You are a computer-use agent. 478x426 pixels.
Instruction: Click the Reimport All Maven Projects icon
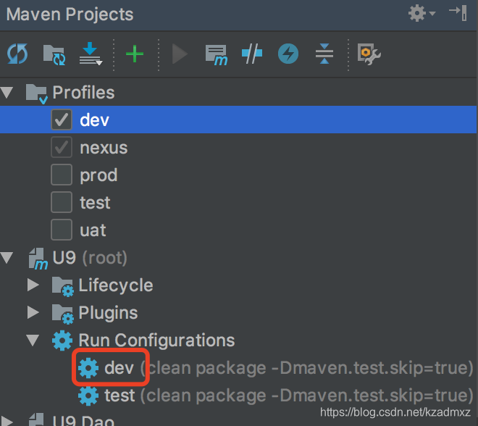[x=17, y=54]
